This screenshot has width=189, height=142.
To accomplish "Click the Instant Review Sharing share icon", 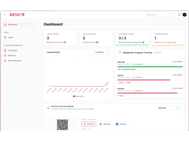I will point(48,108).
